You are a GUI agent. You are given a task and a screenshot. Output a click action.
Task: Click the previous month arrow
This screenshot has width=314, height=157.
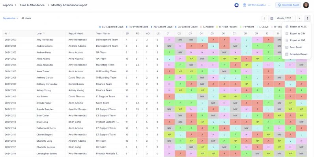tap(264, 18)
